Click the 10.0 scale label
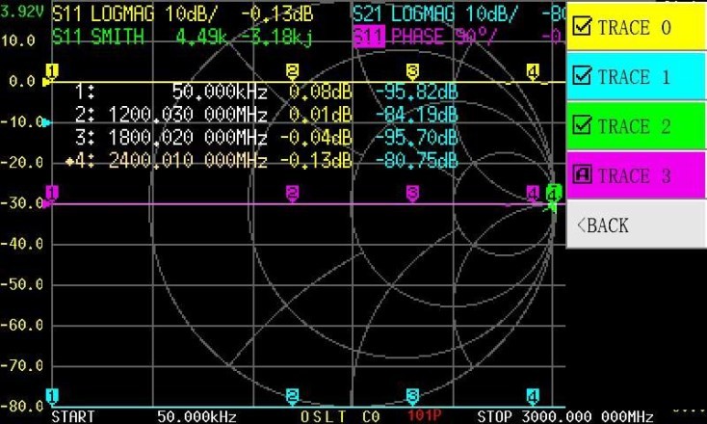Screen dimensions: 707x424 tap(18, 41)
